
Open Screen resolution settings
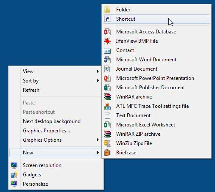coord(56,165)
